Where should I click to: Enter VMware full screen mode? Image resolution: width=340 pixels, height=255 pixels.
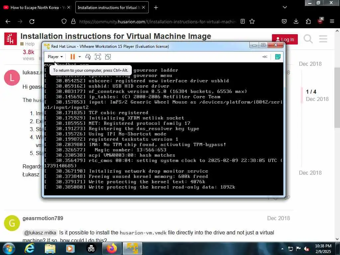(x=98, y=57)
